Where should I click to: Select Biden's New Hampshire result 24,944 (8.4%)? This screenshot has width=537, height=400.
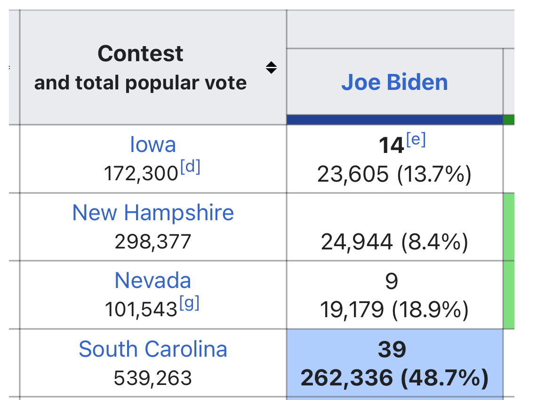(x=394, y=243)
